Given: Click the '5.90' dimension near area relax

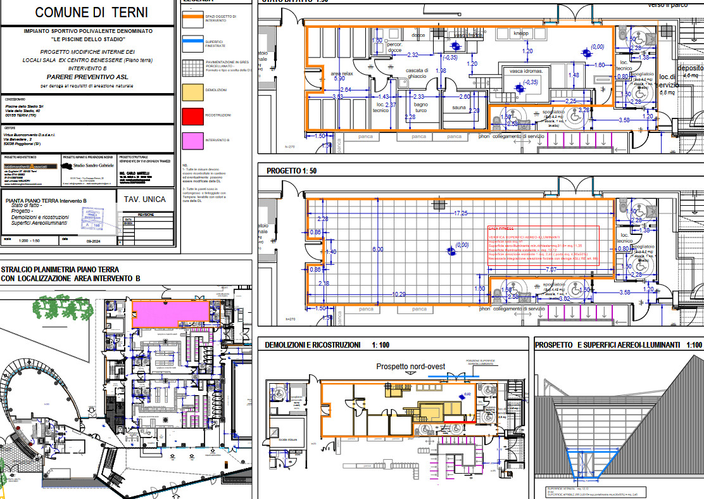Looking at the screenshot, I should (x=339, y=79).
